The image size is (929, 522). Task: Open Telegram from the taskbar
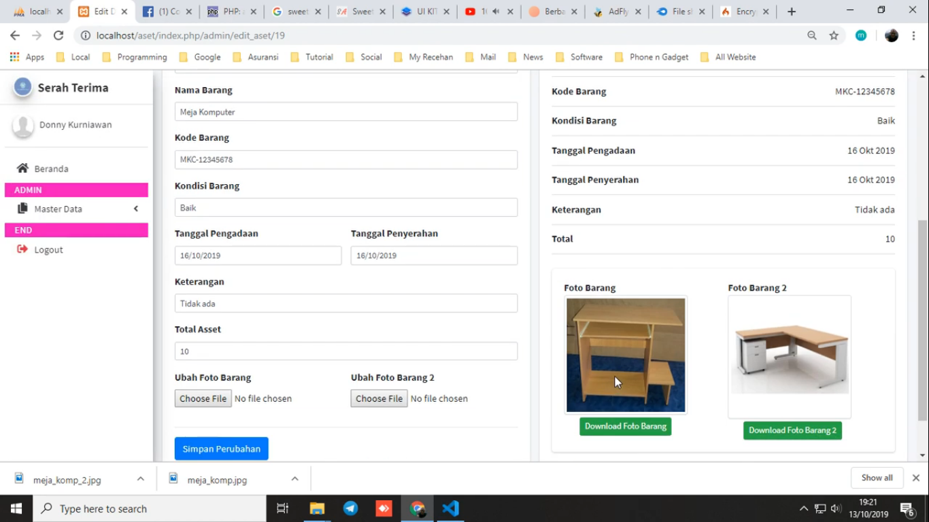[x=351, y=508]
